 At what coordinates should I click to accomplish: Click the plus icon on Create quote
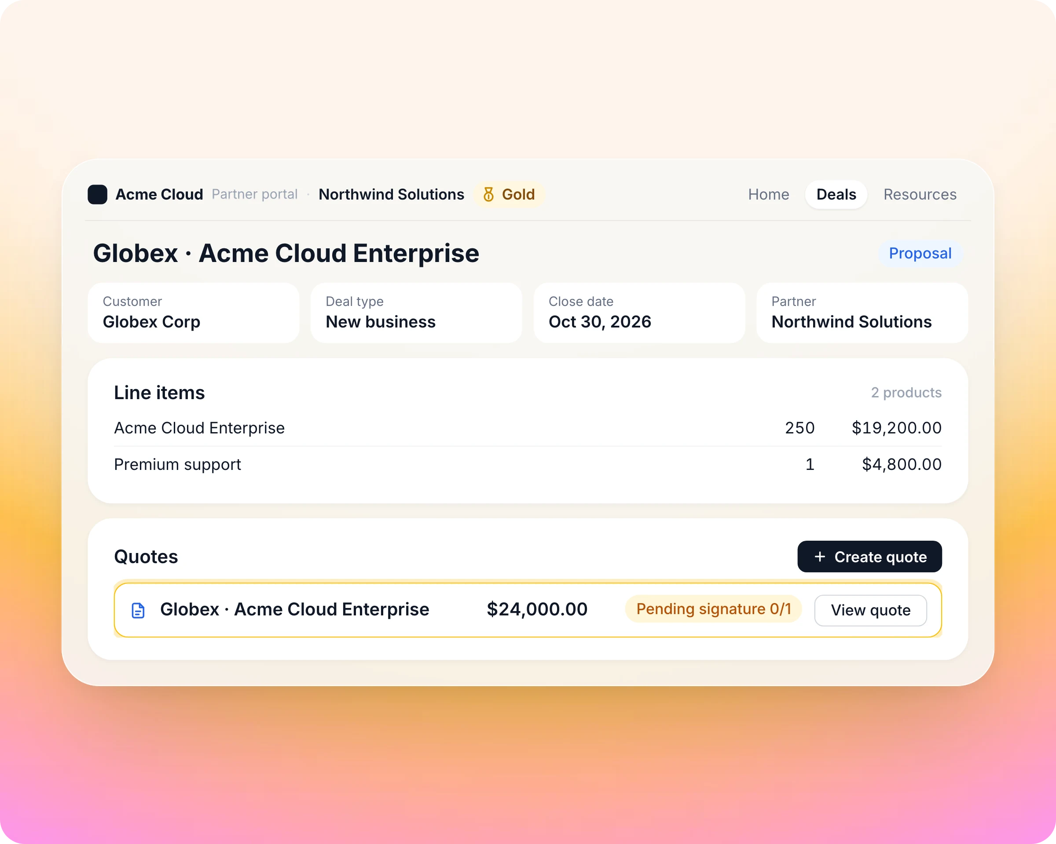pos(819,557)
